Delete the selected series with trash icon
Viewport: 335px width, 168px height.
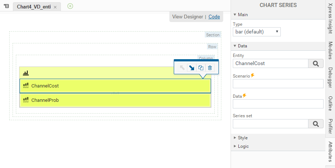point(210,68)
